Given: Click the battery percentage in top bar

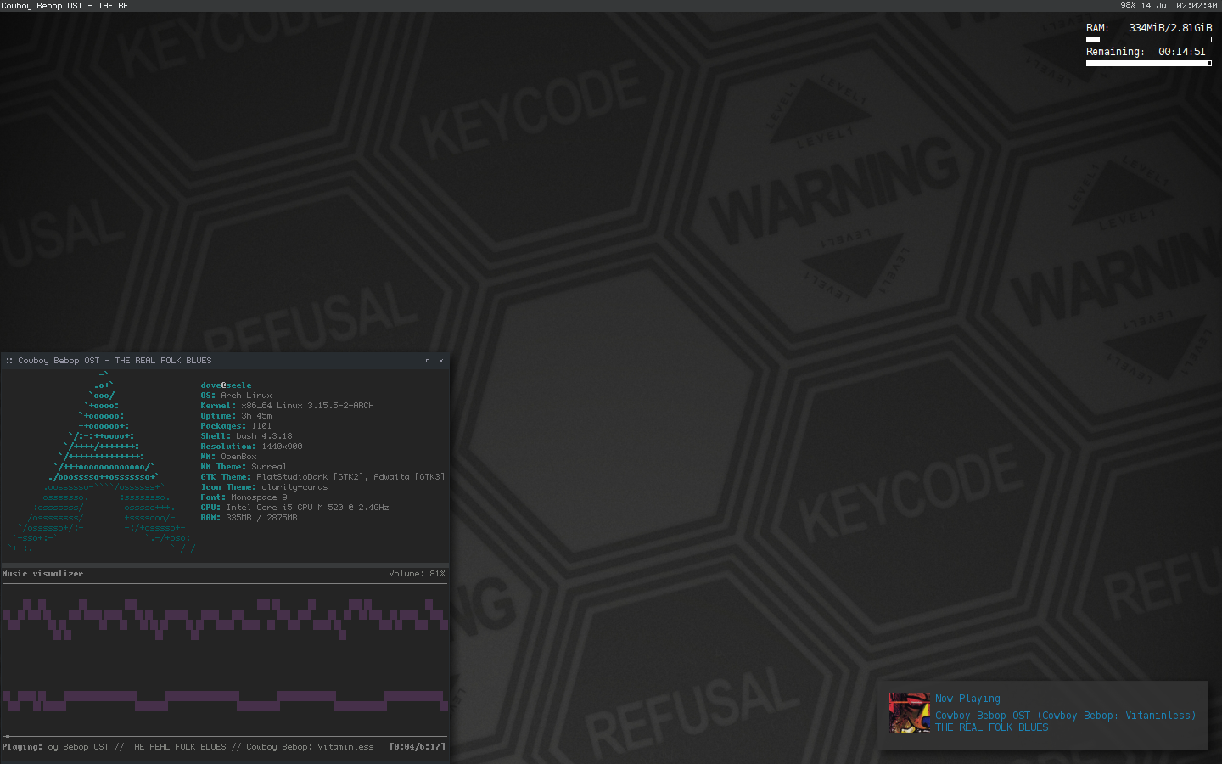Looking at the screenshot, I should click(1128, 5).
